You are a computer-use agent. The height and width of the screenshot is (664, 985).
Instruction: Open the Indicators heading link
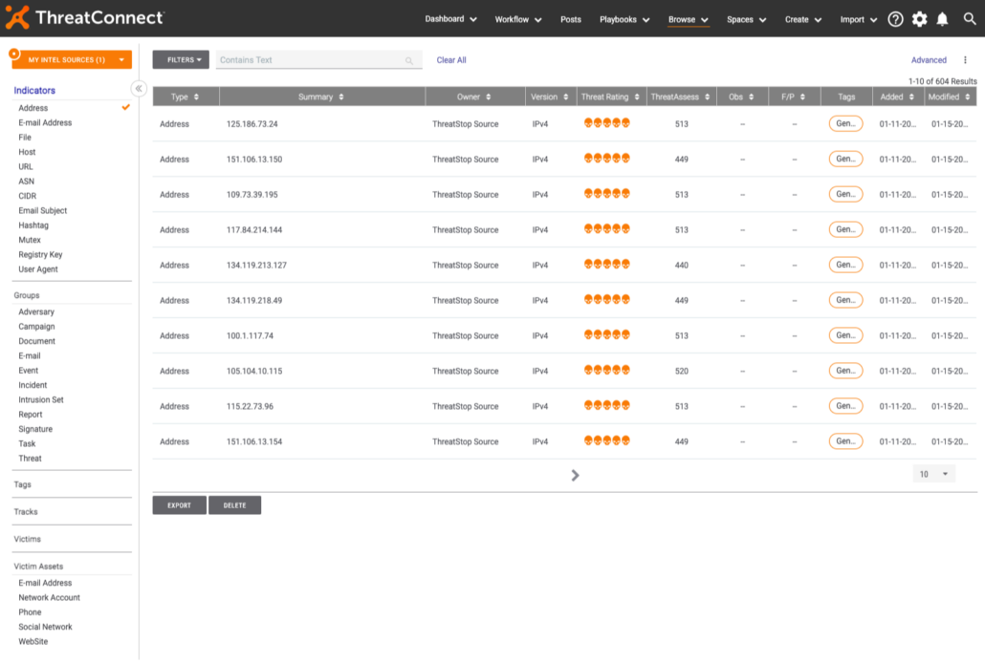point(34,91)
